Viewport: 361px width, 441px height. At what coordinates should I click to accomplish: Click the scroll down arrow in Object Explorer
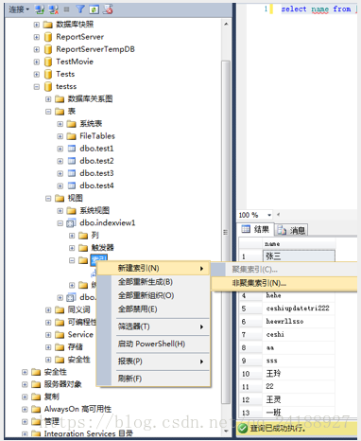pyautogui.click(x=226, y=431)
